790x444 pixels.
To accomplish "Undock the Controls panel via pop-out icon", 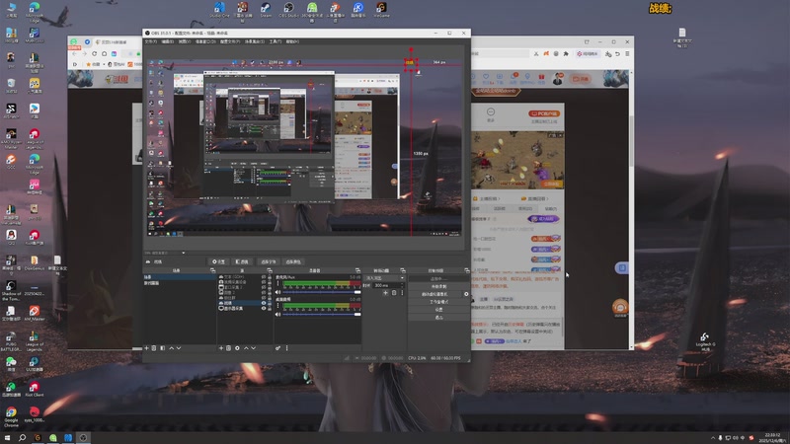I will (x=466, y=270).
